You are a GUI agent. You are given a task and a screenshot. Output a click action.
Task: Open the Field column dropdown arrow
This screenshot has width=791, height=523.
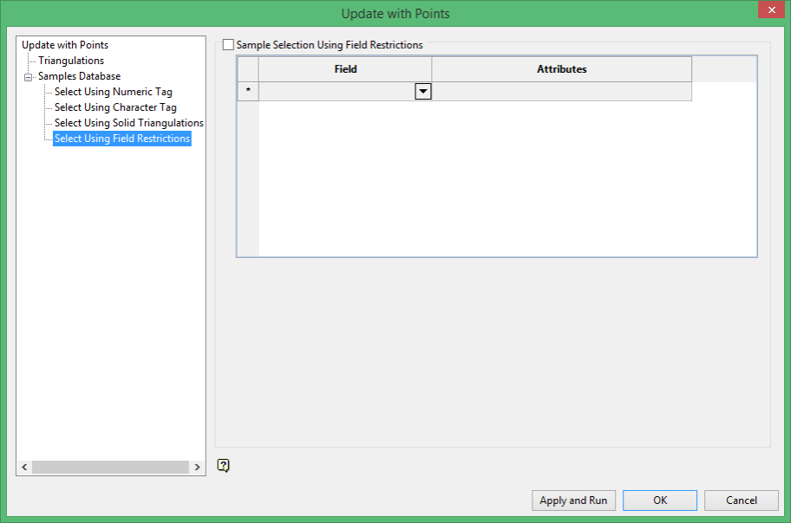tap(422, 91)
